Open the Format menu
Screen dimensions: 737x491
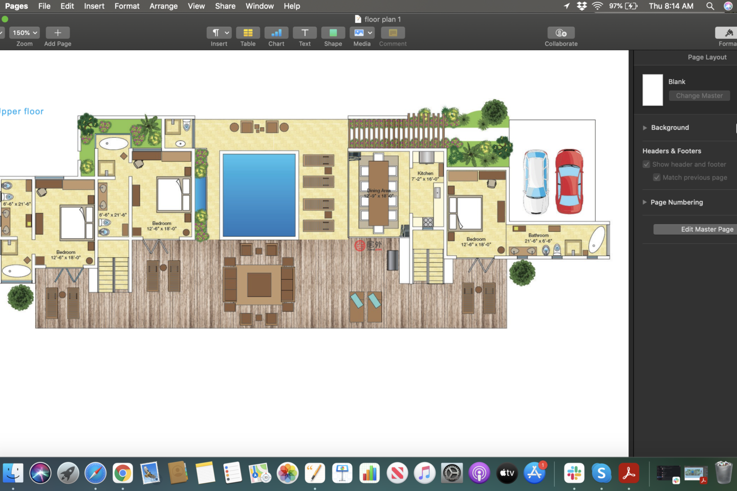coord(127,6)
